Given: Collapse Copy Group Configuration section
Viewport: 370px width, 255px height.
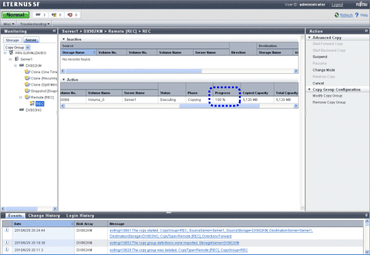Looking at the screenshot, I should click(310, 89).
